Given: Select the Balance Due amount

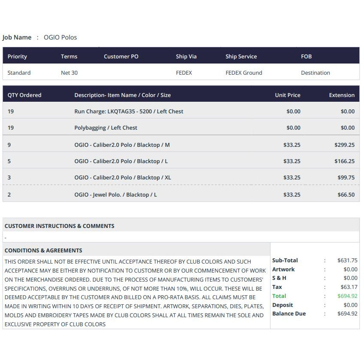Looking at the screenshot, I should pyautogui.click(x=347, y=314).
